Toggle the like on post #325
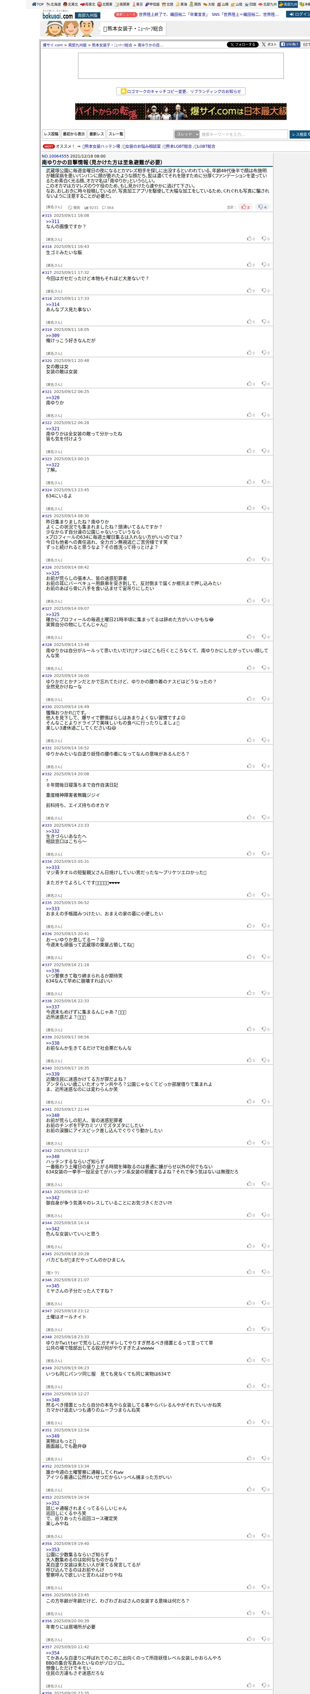Viewport: 310px width, 1694px height. [250, 560]
